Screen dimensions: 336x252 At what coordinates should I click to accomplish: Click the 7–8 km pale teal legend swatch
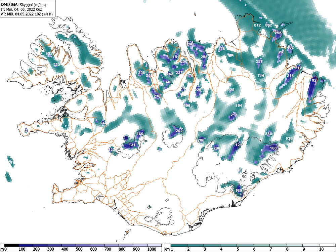click(278, 245)
